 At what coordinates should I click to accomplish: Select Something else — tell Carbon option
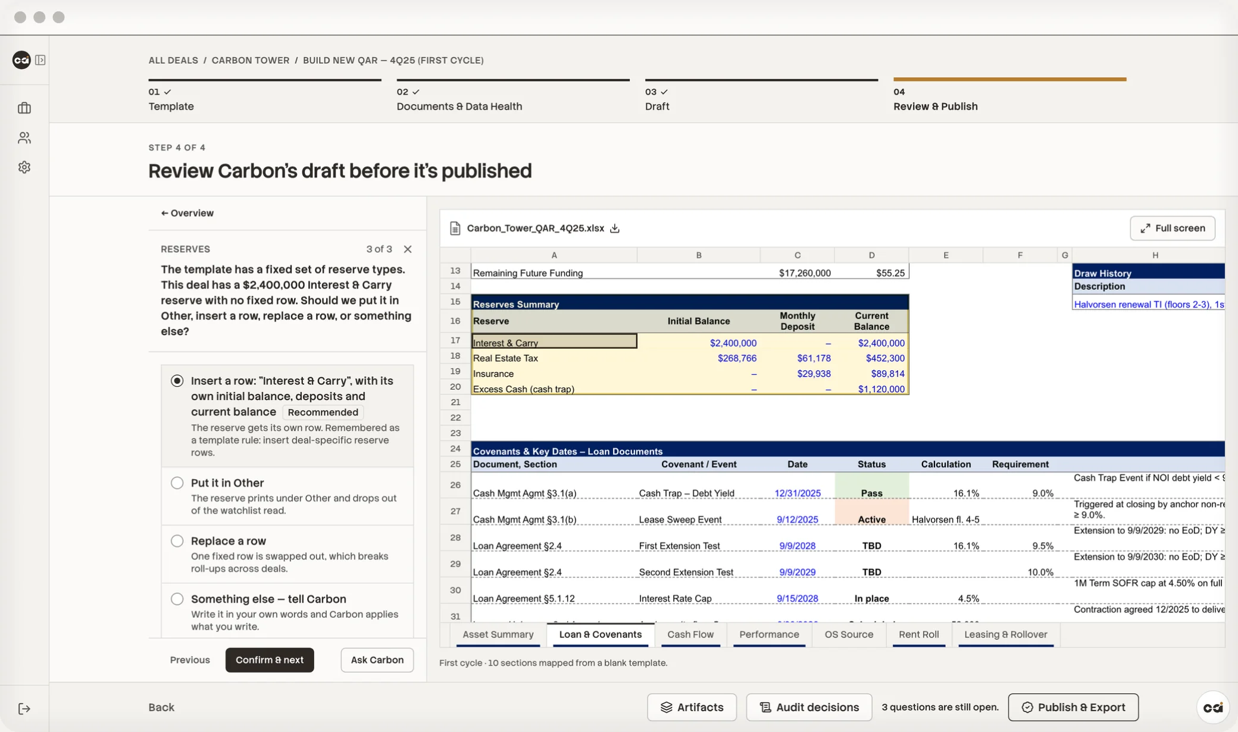click(287, 611)
